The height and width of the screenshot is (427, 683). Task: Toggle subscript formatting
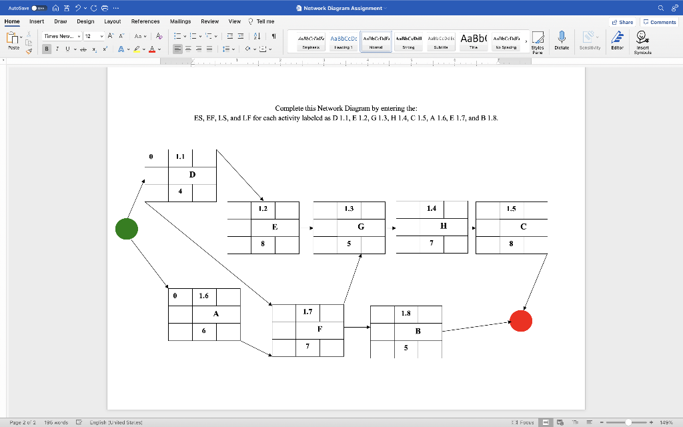click(x=95, y=49)
